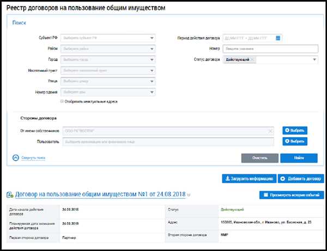Click the contract document icon before title
This screenshot has width=327, height=251.
[x=10, y=195]
